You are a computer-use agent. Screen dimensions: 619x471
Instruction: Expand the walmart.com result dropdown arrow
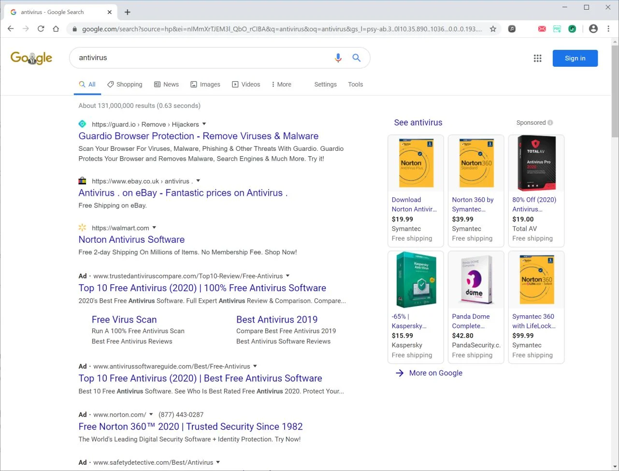[x=154, y=227]
